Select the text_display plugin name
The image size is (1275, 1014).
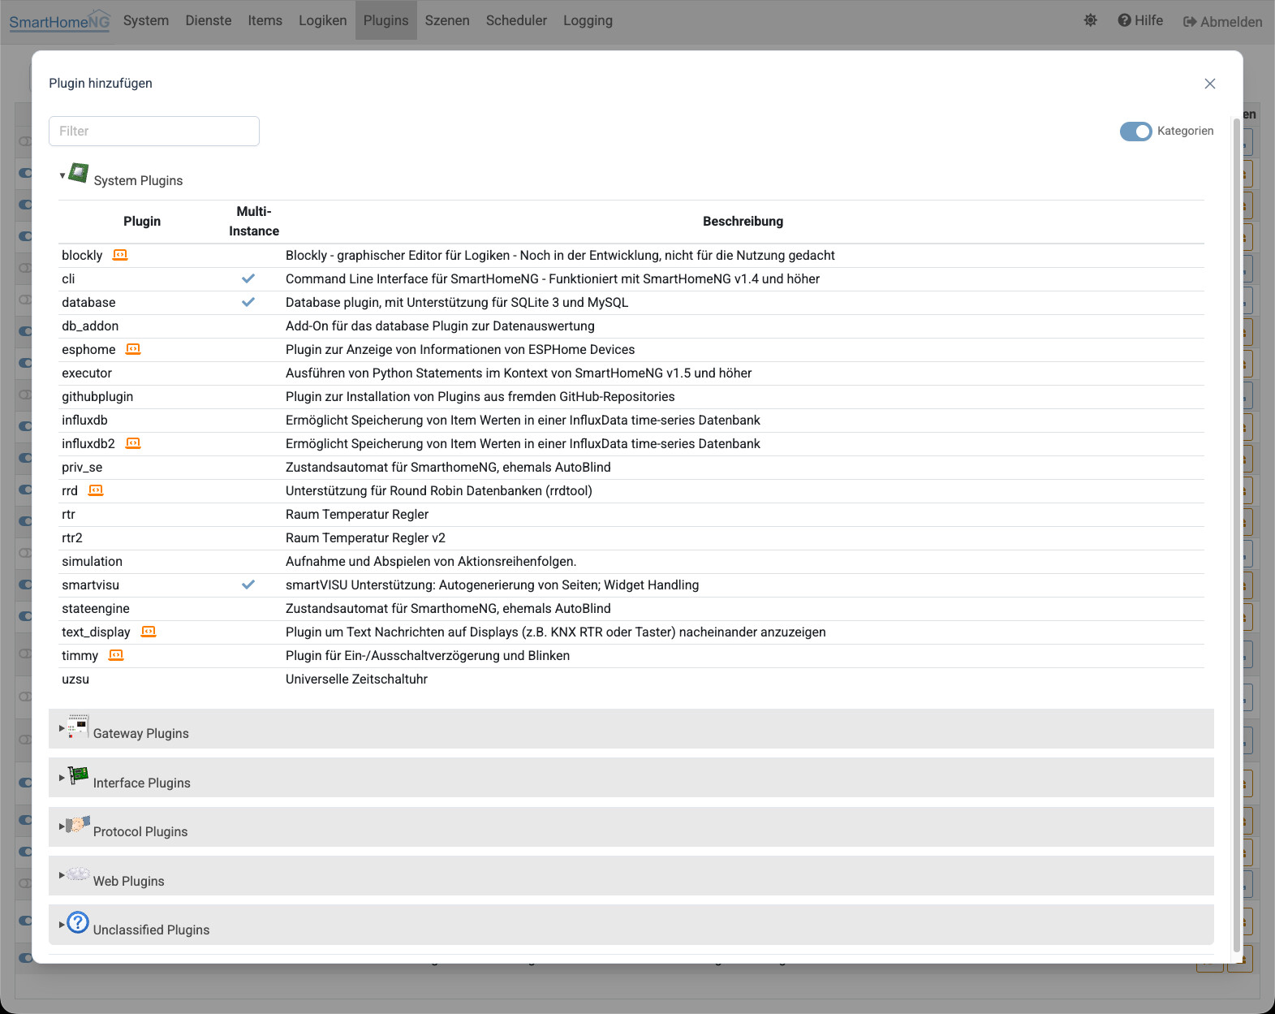point(96,632)
